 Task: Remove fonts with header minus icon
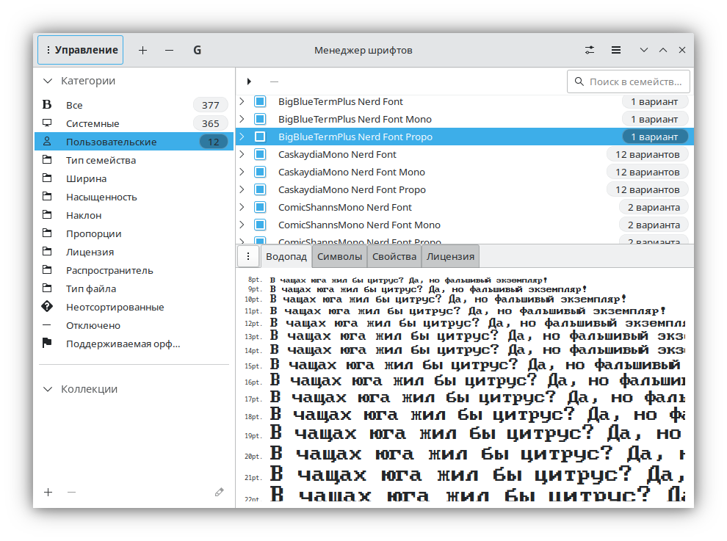point(169,50)
